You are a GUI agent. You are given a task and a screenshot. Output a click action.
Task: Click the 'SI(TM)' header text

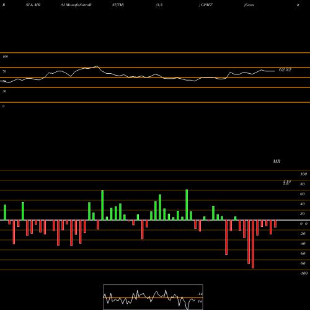coord(118,5)
